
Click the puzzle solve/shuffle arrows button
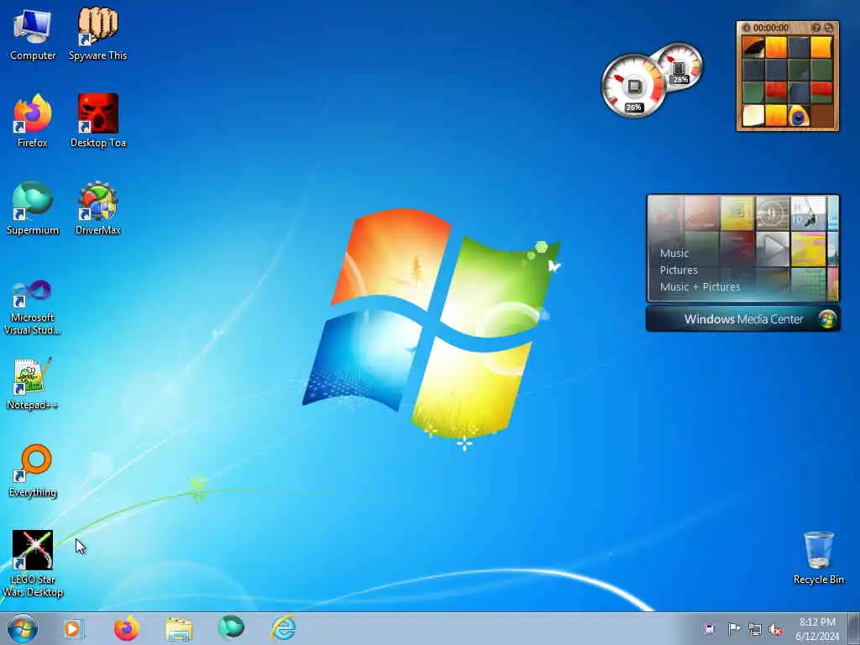point(829,28)
